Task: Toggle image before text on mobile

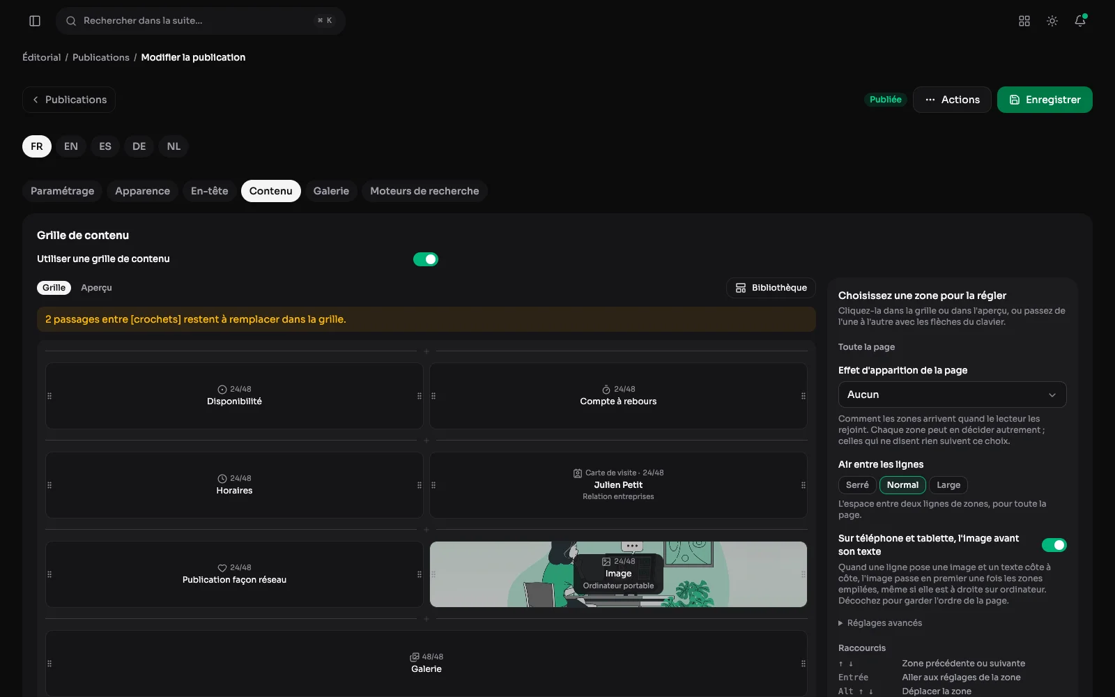Action: (x=1054, y=545)
